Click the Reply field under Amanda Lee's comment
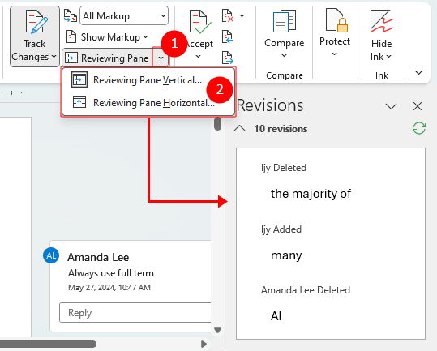The width and height of the screenshot is (437, 351). (135, 313)
